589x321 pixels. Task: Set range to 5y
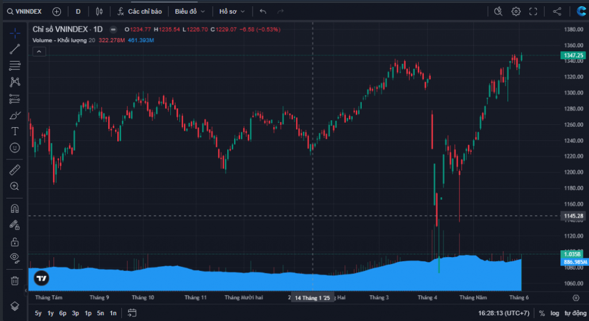pos(38,313)
